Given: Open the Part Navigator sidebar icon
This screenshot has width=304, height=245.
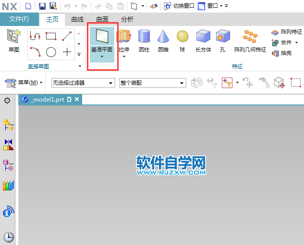Looking at the screenshot, I should coord(9,166).
